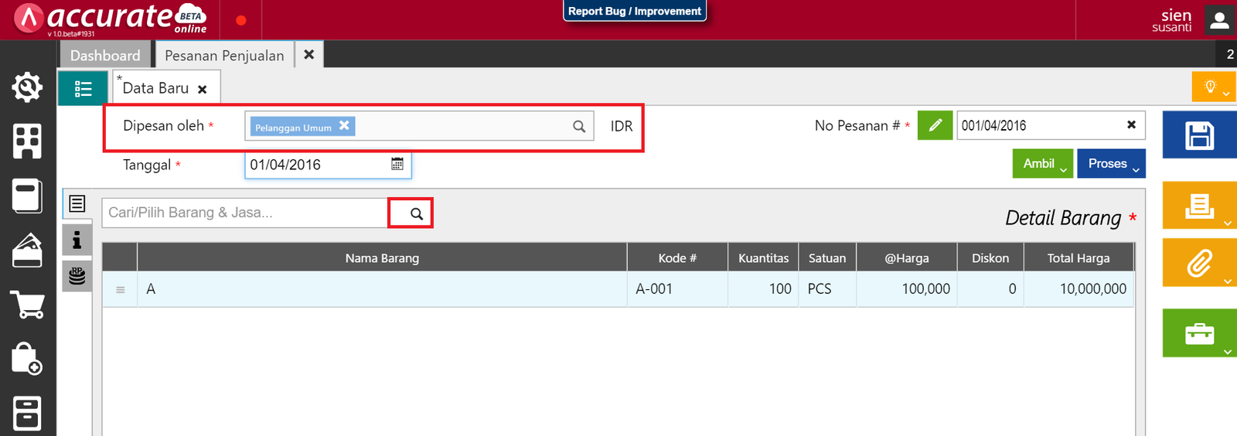Switch to the Dashboard tab

[x=105, y=56]
